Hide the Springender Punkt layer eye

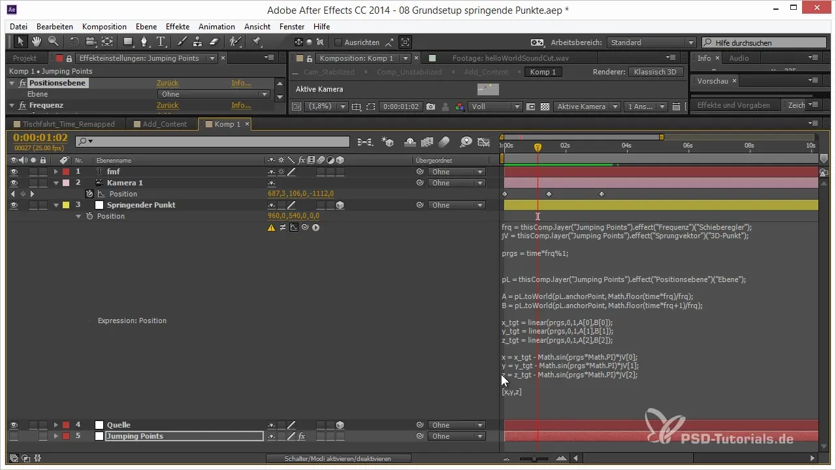click(x=14, y=205)
